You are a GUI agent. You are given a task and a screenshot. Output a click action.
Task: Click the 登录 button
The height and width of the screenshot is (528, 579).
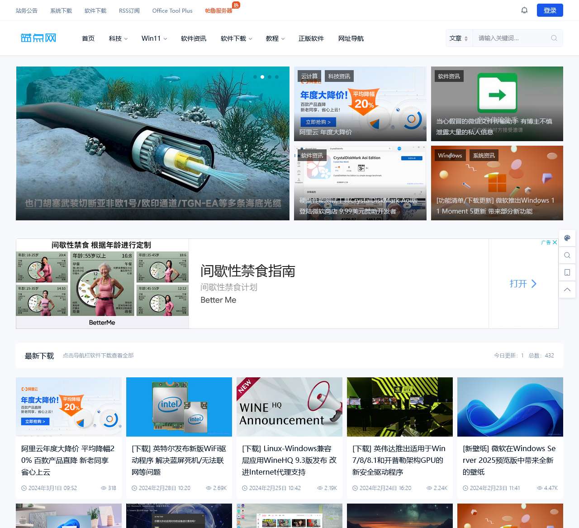pos(550,10)
